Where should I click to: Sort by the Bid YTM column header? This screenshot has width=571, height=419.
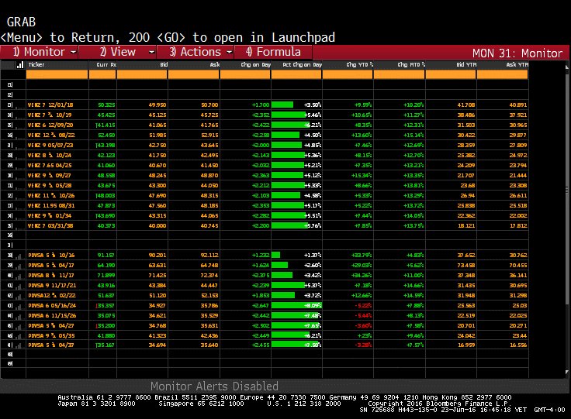(x=466, y=65)
